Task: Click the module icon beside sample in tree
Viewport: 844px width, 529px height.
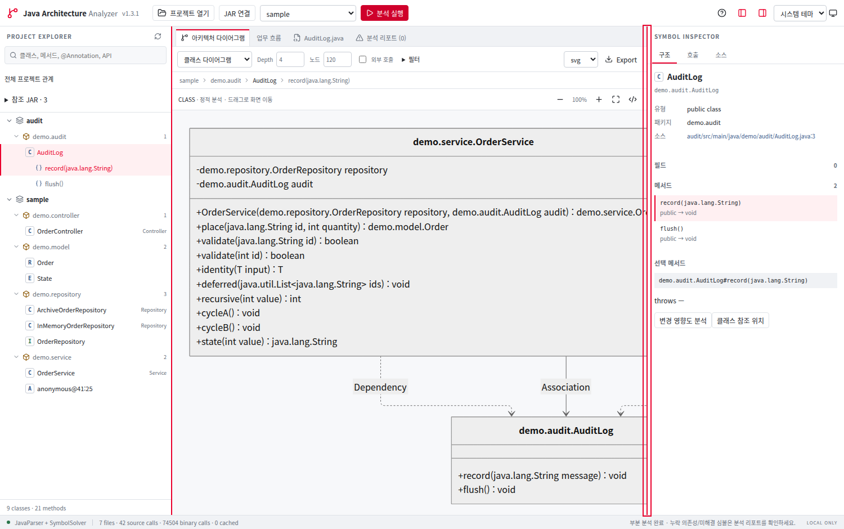Action: pyautogui.click(x=20, y=200)
